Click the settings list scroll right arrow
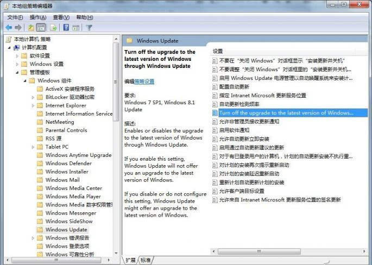This screenshot has height=265, width=372. point(364,251)
